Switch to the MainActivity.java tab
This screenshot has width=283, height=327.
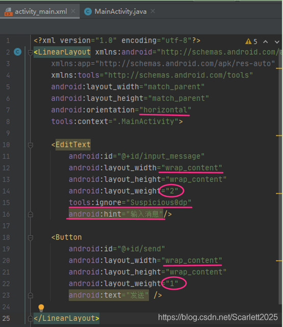coord(120,11)
